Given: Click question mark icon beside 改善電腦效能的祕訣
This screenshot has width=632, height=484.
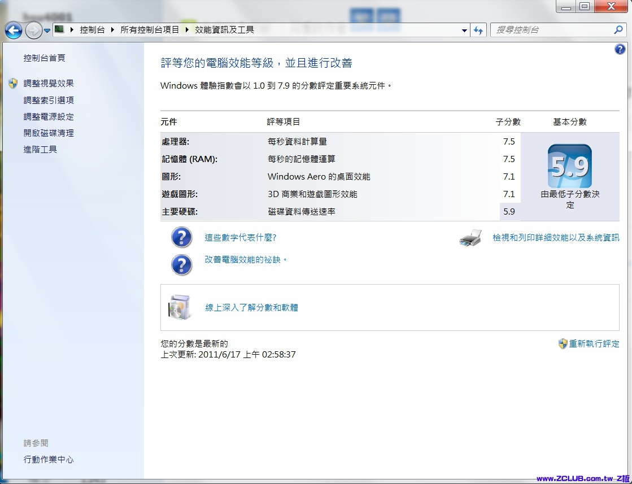Looking at the screenshot, I should click(x=181, y=265).
